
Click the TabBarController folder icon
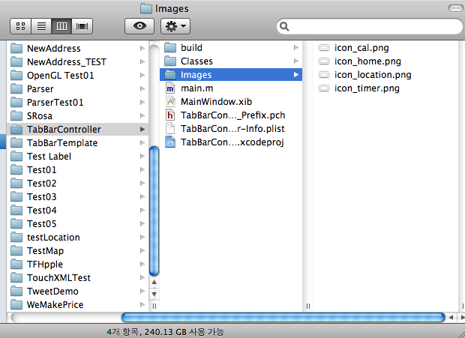click(x=16, y=130)
